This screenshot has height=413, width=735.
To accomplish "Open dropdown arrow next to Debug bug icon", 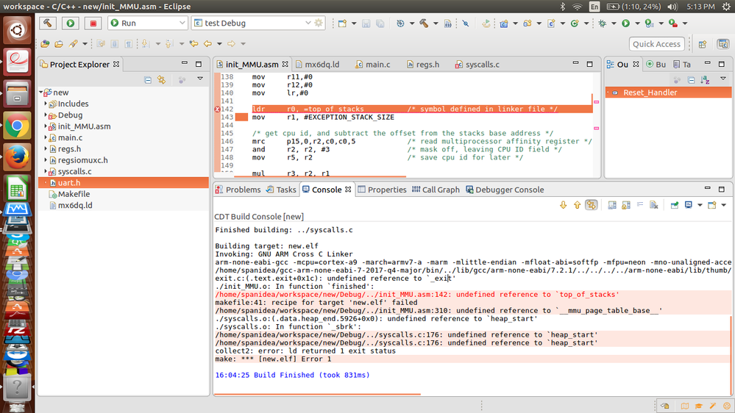I will [x=614, y=24].
